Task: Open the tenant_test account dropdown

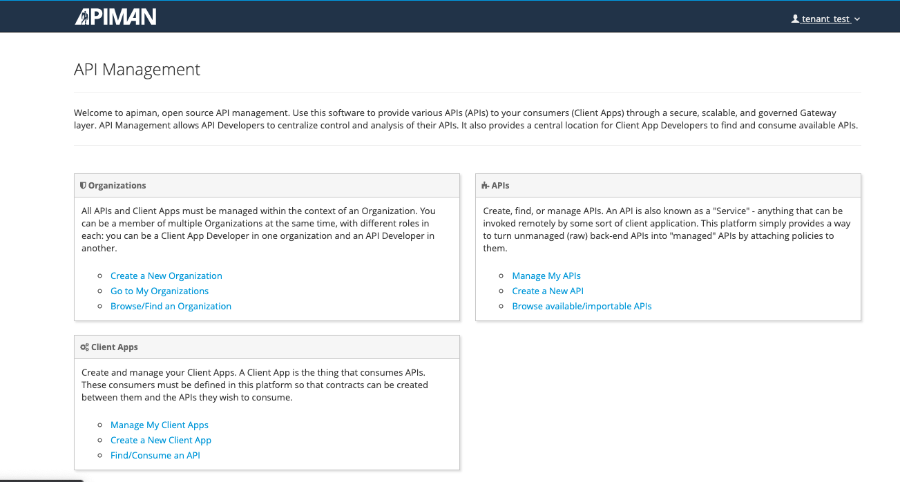Action: pyautogui.click(x=825, y=19)
